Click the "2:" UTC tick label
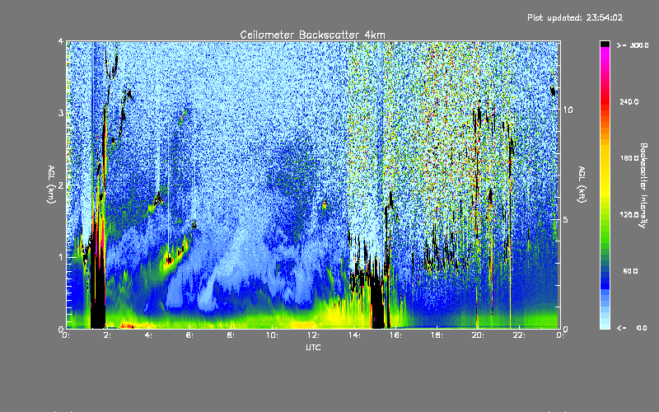The width and height of the screenshot is (659, 412). [107, 335]
